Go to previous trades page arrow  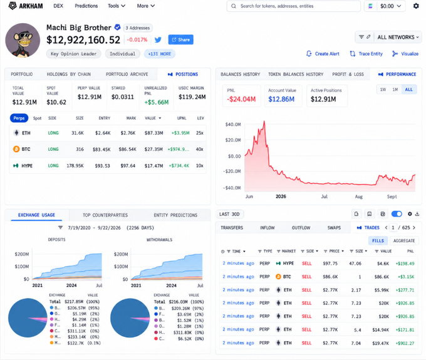386,227
